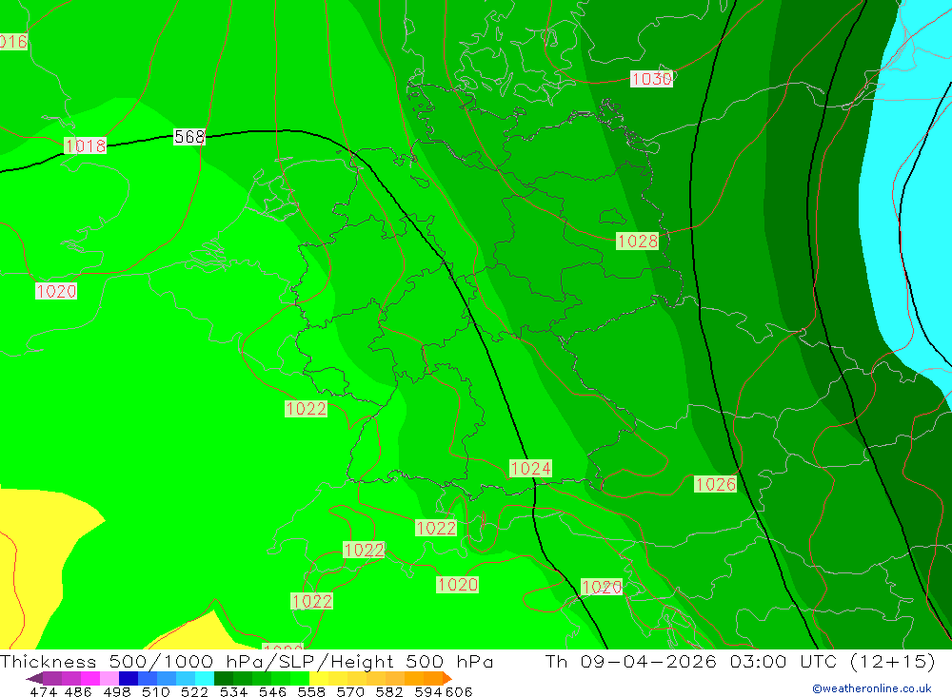Click the purple arrow at legend start
The width and height of the screenshot is (952, 697).
[x=34, y=678]
